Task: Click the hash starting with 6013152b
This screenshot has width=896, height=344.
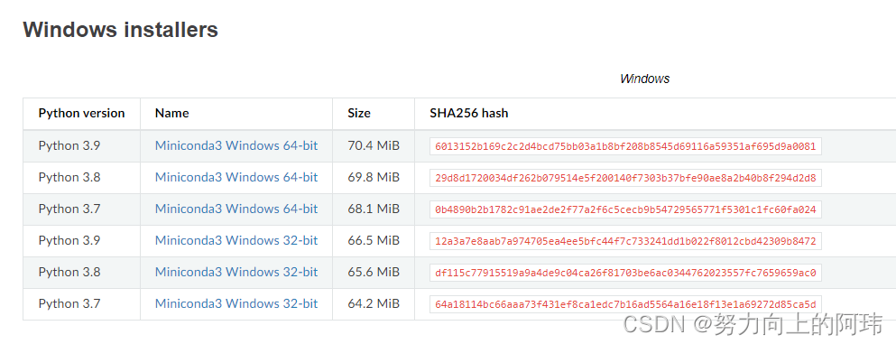Action: (x=625, y=147)
